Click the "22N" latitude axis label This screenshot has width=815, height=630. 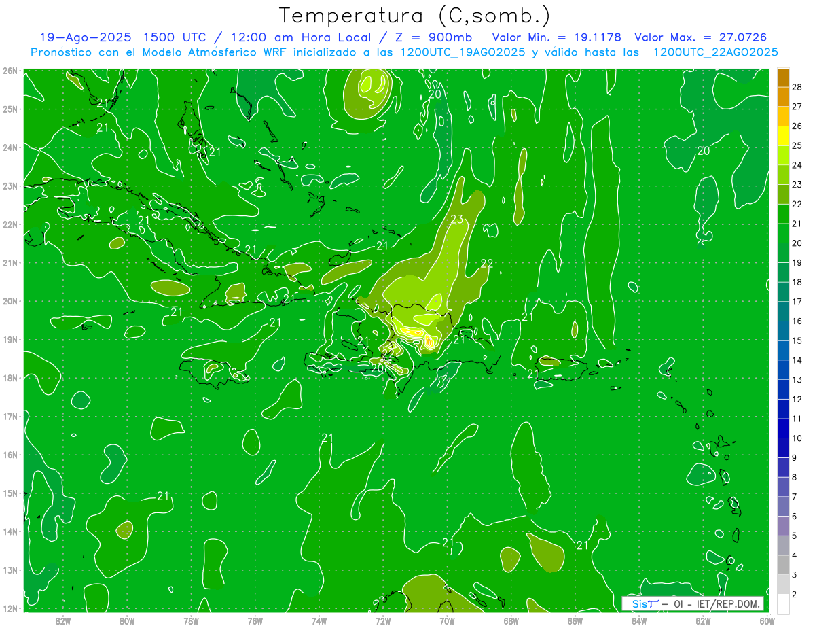[10, 224]
